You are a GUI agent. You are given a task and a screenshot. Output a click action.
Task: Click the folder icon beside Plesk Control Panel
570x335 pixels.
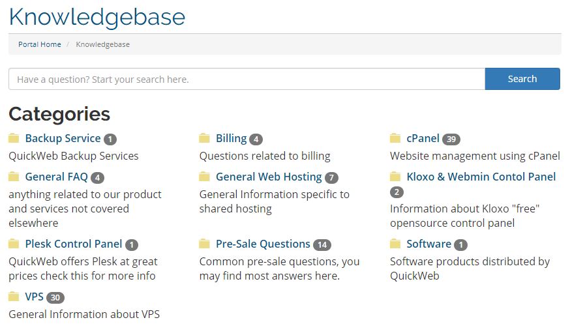pyautogui.click(x=14, y=244)
